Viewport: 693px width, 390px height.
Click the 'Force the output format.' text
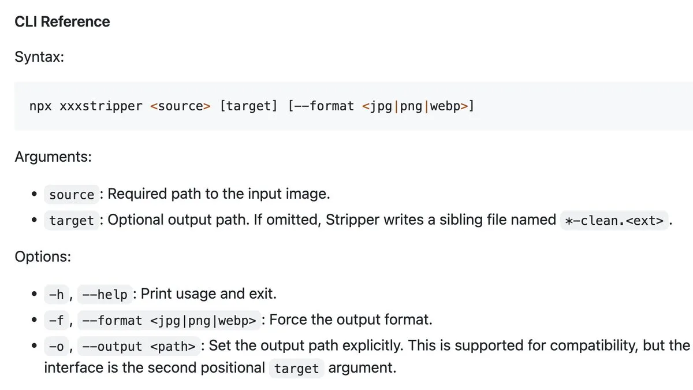point(351,319)
